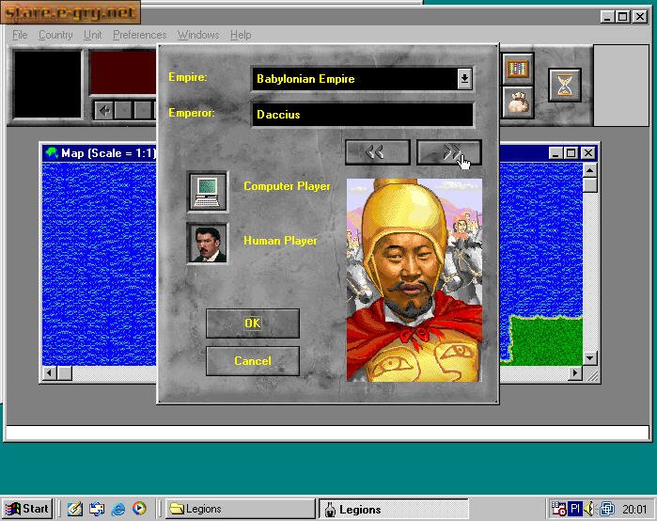Click the taskbar clock showing 20:01
Viewport: 657px width, 521px height.
point(634,510)
